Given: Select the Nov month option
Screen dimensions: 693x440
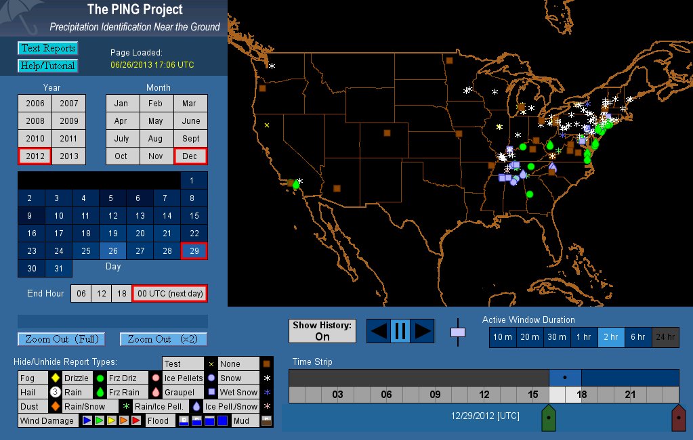Looking at the screenshot, I should coord(156,156).
